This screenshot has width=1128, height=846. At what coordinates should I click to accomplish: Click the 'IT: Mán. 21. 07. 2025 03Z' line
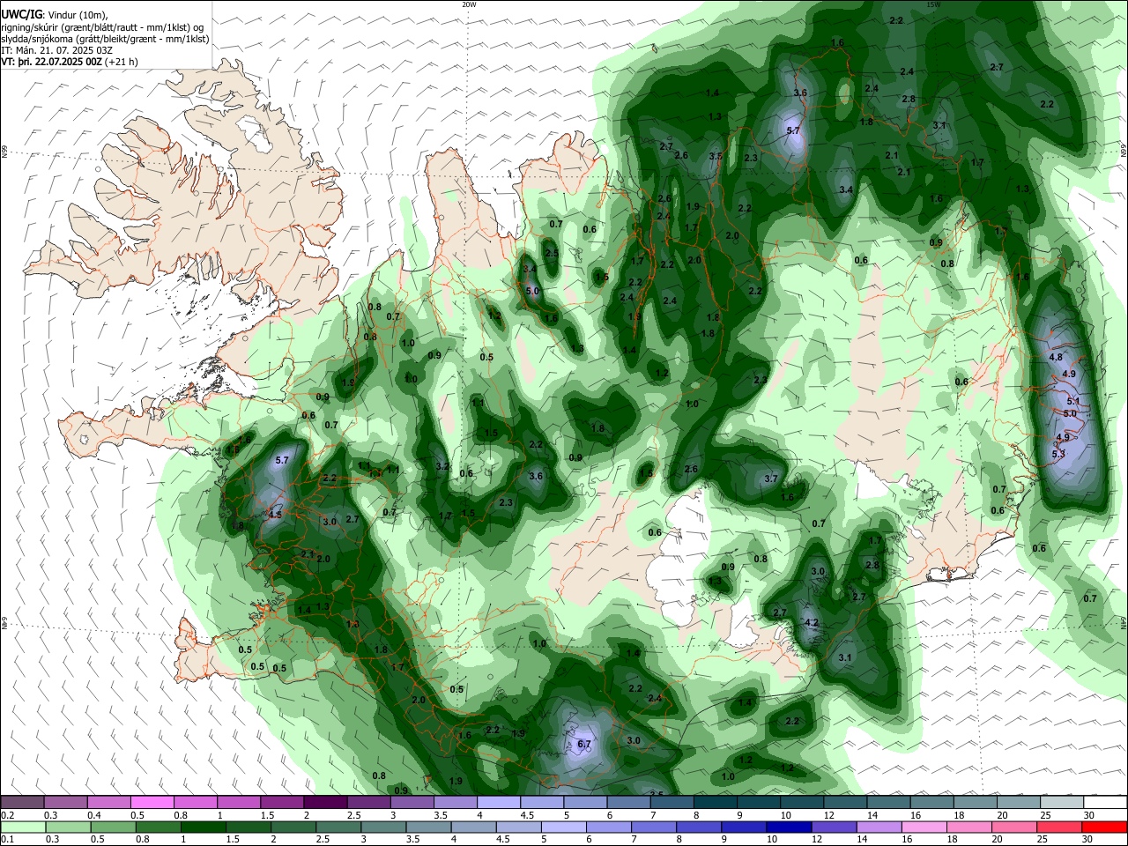coord(55,50)
